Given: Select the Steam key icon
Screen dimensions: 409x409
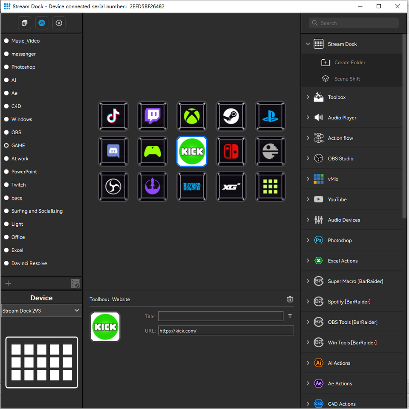Looking at the screenshot, I should point(231,116).
